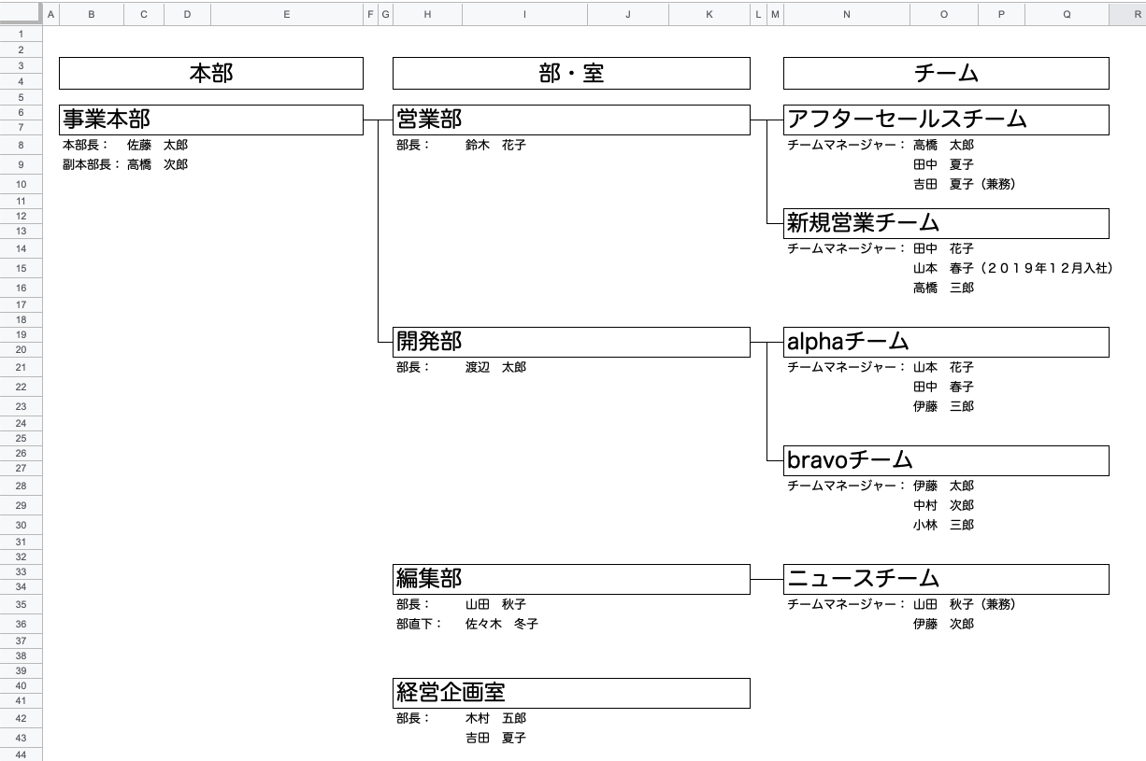Select the 開発部 department cell

click(x=571, y=342)
